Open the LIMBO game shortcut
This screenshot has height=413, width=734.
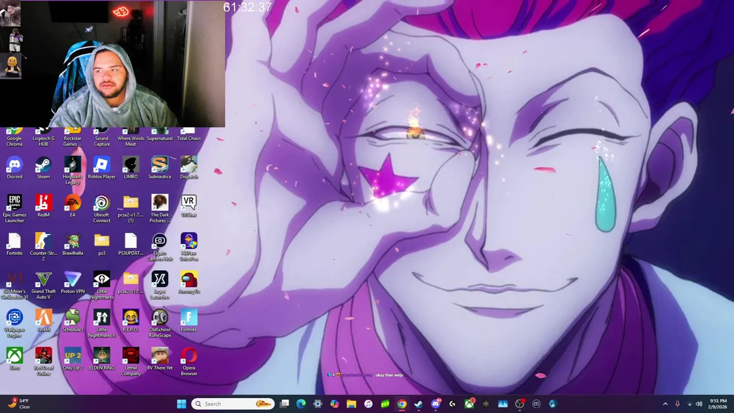tap(131, 168)
